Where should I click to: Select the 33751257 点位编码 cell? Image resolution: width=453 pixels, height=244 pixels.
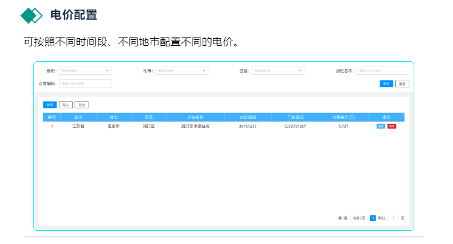[247, 126]
